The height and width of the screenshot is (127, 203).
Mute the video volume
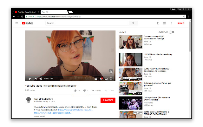point(41,78)
